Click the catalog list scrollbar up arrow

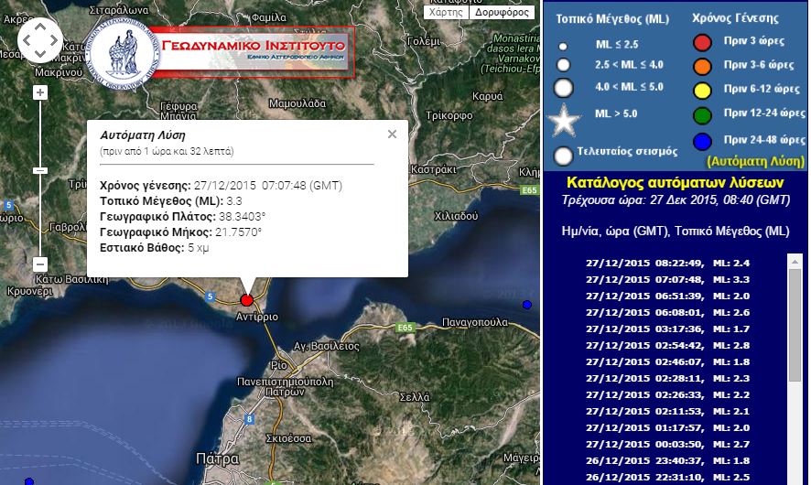[x=795, y=261]
